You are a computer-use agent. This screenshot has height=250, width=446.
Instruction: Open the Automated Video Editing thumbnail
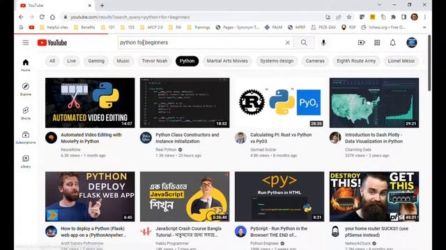point(90,103)
